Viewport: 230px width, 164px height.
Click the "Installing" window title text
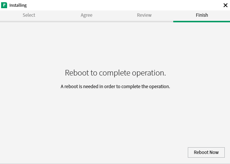click(18, 5)
